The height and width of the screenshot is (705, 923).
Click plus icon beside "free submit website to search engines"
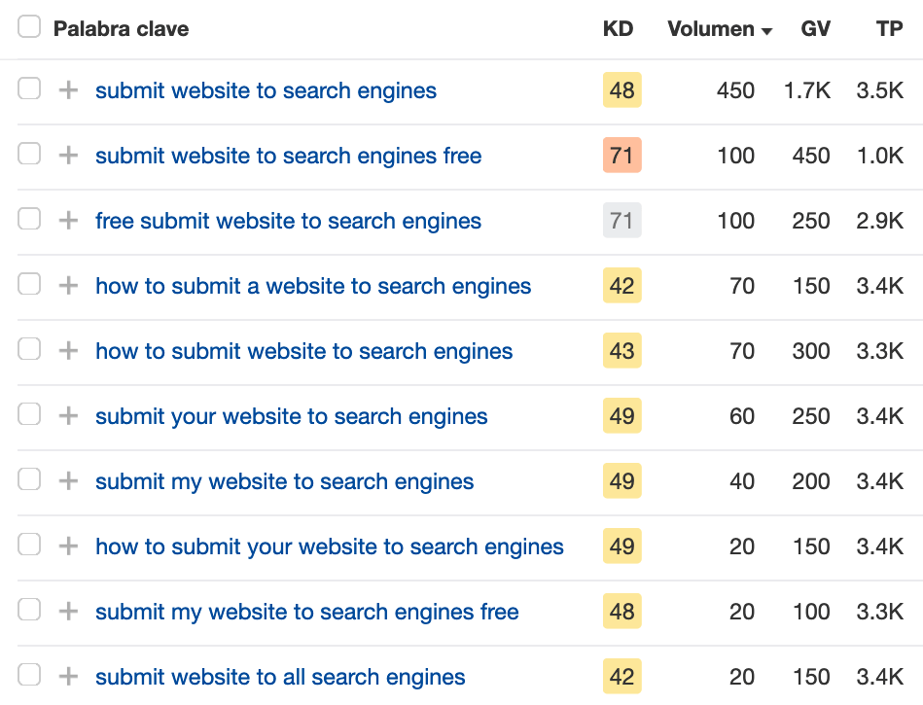68,221
